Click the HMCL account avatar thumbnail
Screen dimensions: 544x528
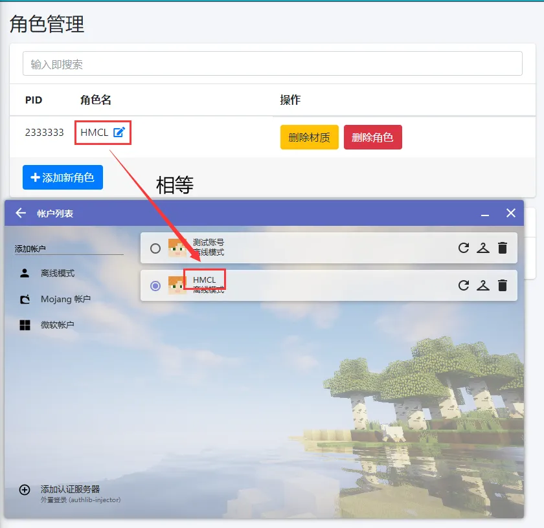(x=177, y=285)
